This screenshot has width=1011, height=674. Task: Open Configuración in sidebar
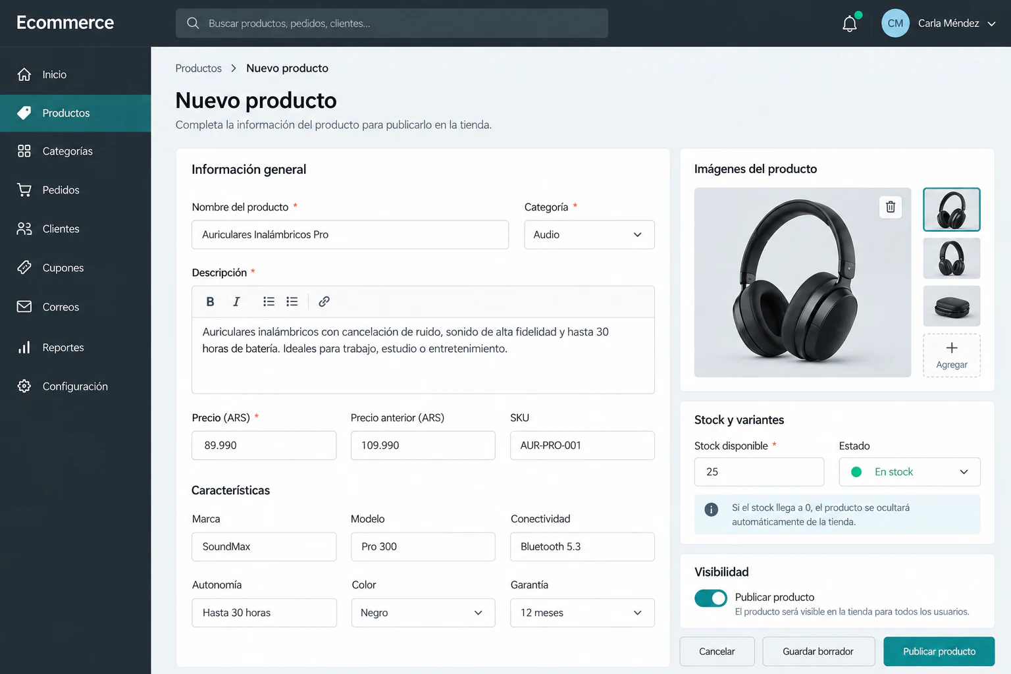point(76,386)
